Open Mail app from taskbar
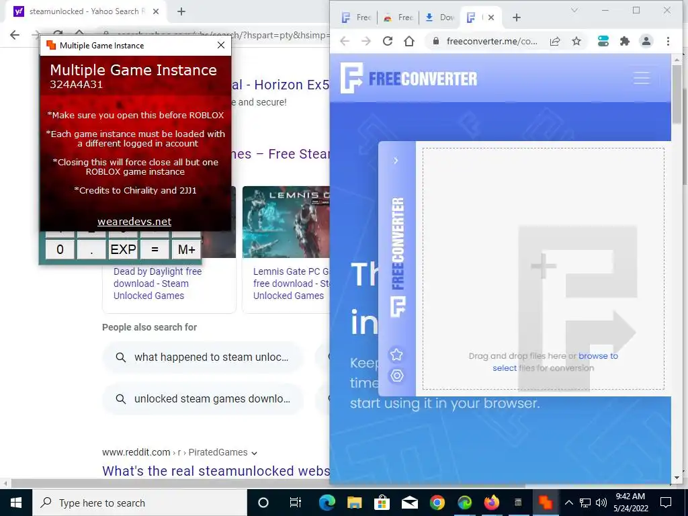The width and height of the screenshot is (688, 516). pos(410,503)
